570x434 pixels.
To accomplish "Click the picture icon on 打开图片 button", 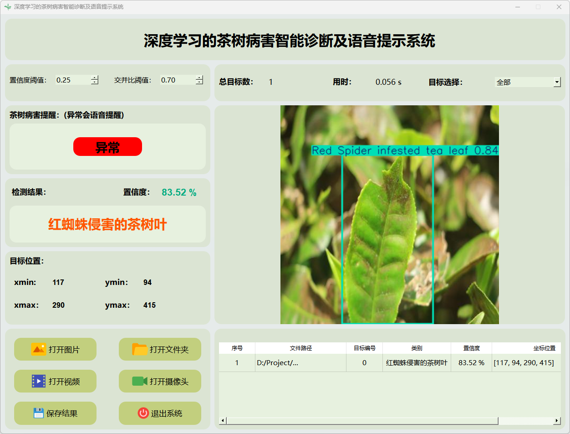I will [38, 349].
